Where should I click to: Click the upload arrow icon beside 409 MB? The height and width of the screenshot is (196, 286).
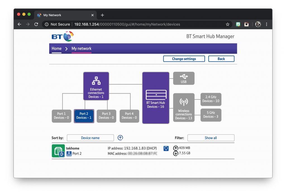click(x=176, y=148)
